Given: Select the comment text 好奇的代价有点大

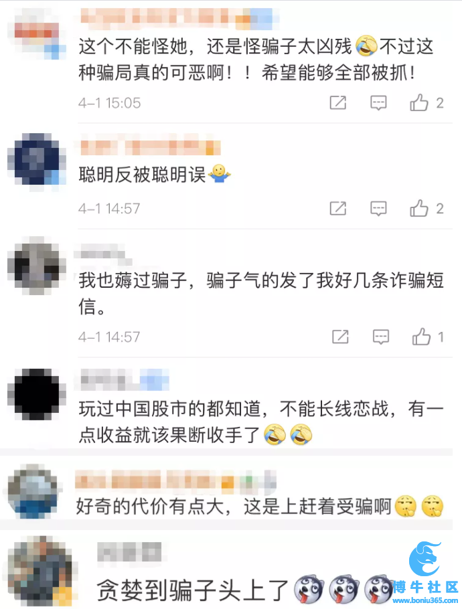Looking at the screenshot, I should pos(150,507).
